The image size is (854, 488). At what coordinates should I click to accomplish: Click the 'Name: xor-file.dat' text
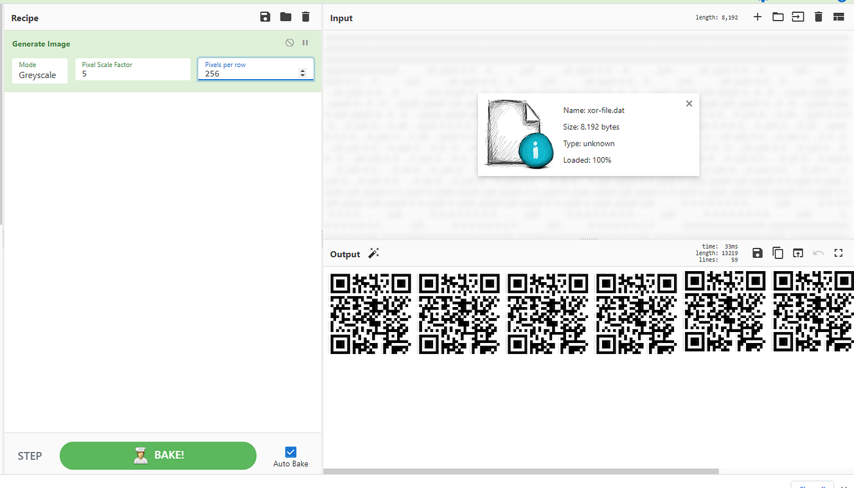click(x=594, y=110)
